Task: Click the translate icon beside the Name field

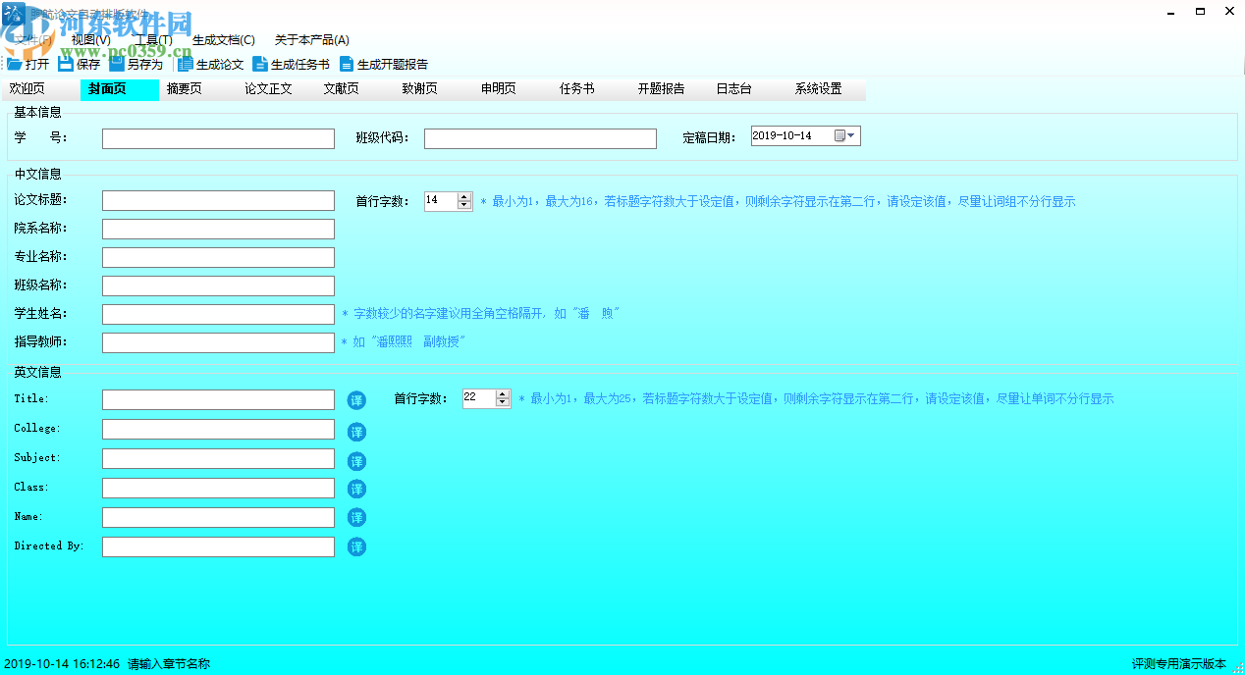Action: coord(356,517)
